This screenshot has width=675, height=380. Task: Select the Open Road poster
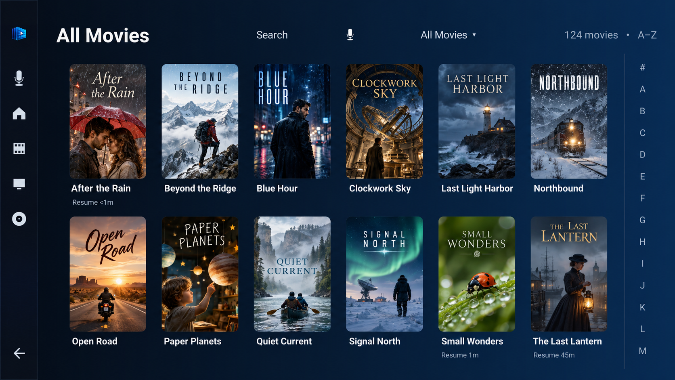[x=108, y=274]
